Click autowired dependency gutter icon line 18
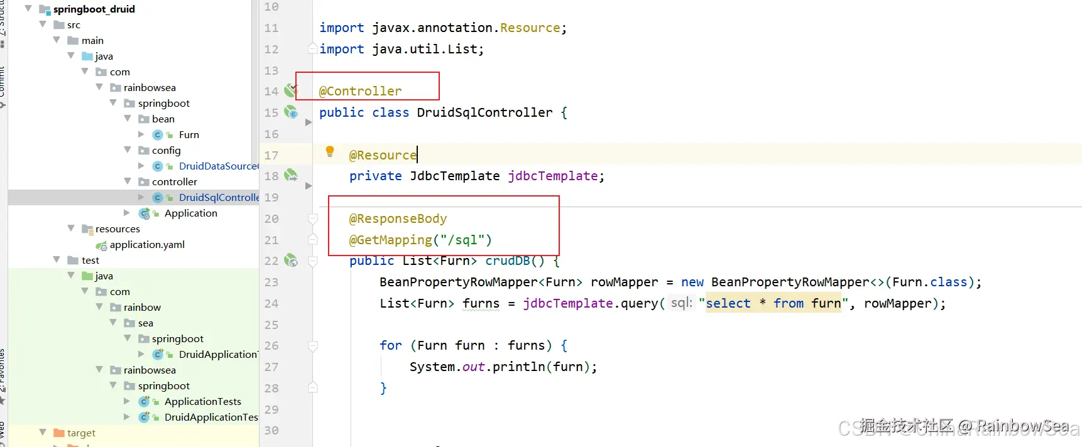This screenshot has width=1082, height=447. pos(291,175)
